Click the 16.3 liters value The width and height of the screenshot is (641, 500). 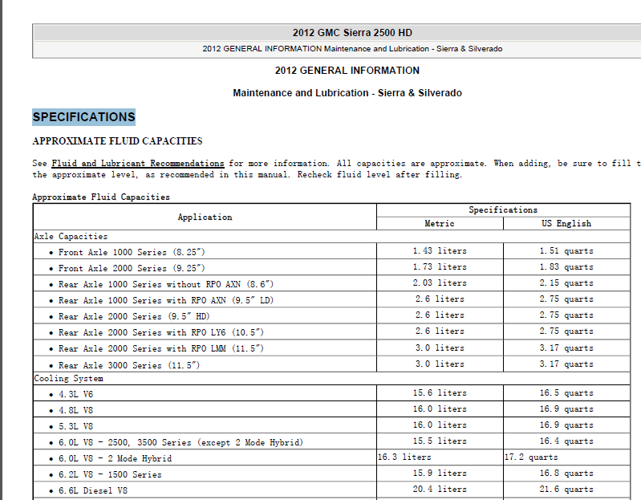(x=404, y=457)
